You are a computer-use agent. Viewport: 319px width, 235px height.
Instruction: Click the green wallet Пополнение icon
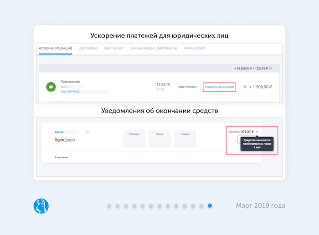point(51,87)
